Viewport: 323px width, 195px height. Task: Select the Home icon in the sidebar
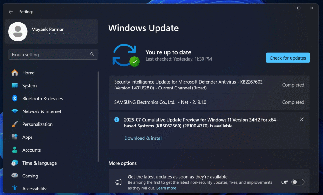point(15,73)
